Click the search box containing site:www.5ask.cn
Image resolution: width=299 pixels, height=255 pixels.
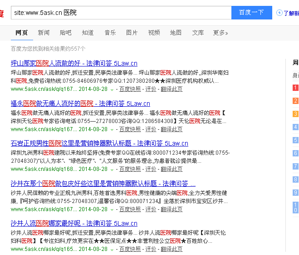pyautogui.click(x=121, y=13)
